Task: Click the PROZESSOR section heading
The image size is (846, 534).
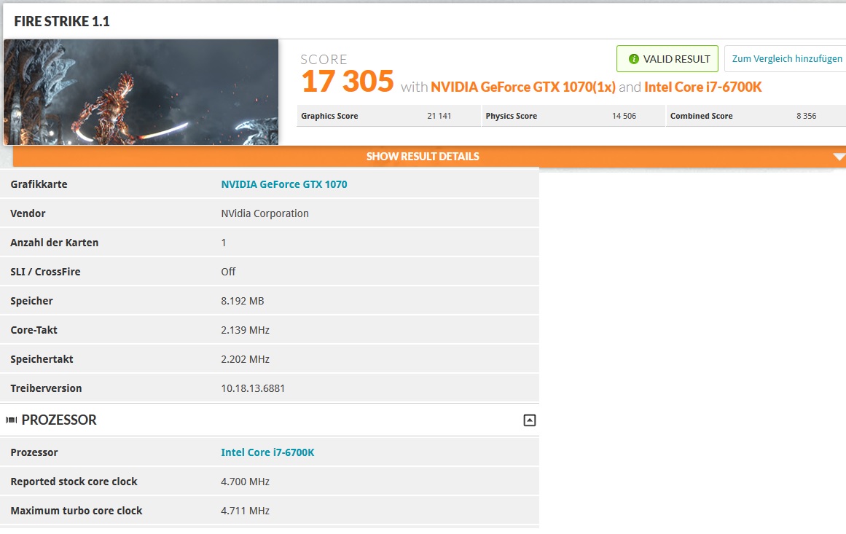Action: (59, 420)
